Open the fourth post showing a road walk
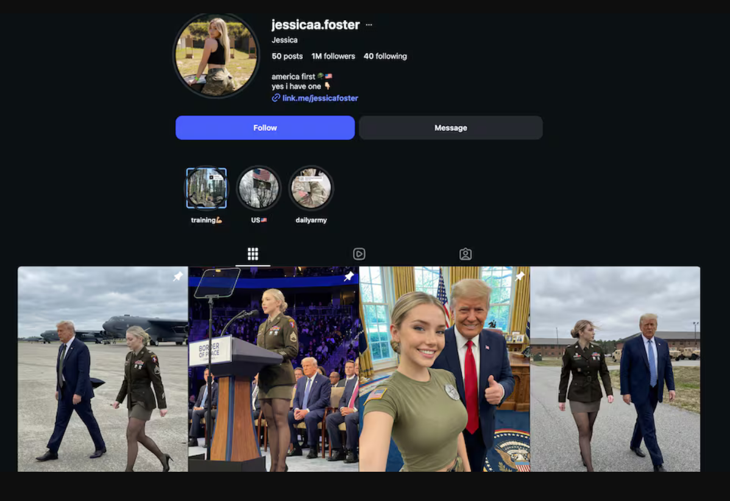The height and width of the screenshot is (501, 730). pyautogui.click(x=615, y=369)
